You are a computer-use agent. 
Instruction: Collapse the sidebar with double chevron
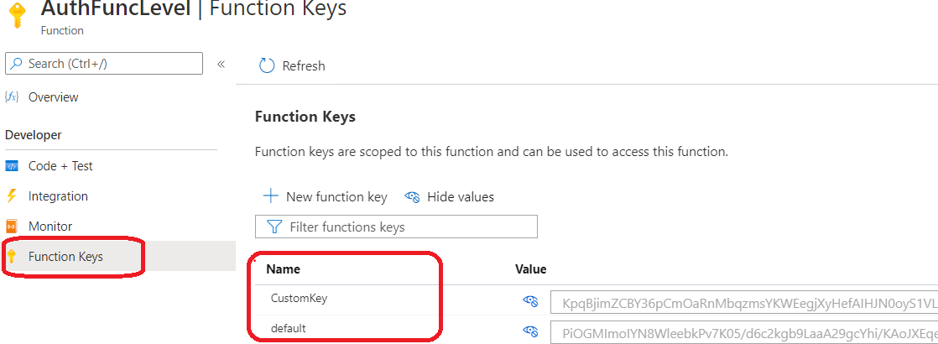point(221,64)
